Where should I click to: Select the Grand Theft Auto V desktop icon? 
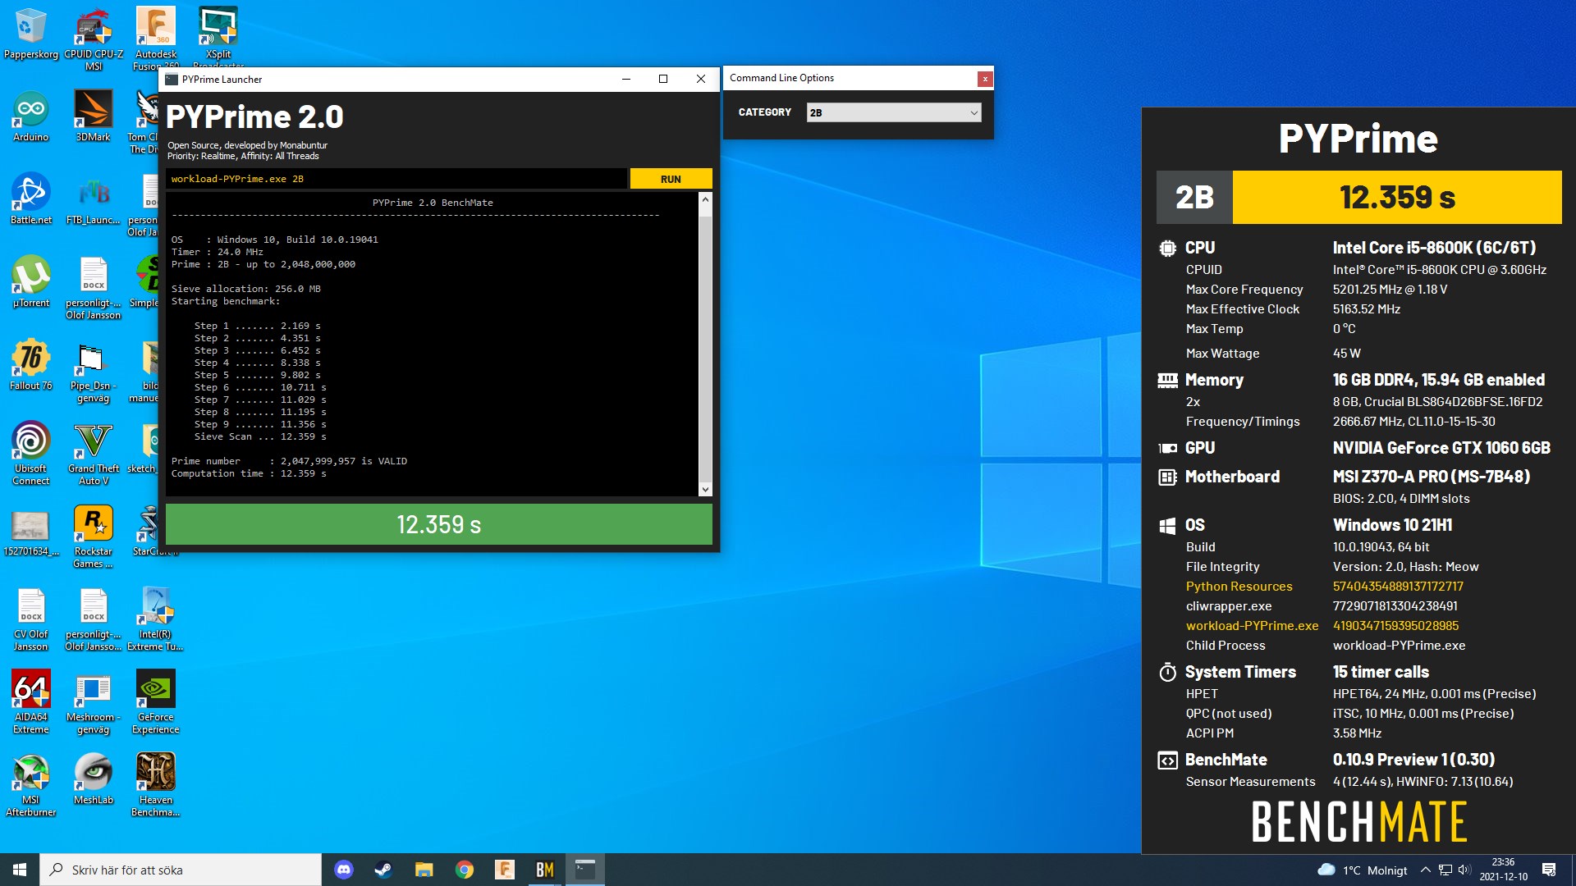pos(94,454)
